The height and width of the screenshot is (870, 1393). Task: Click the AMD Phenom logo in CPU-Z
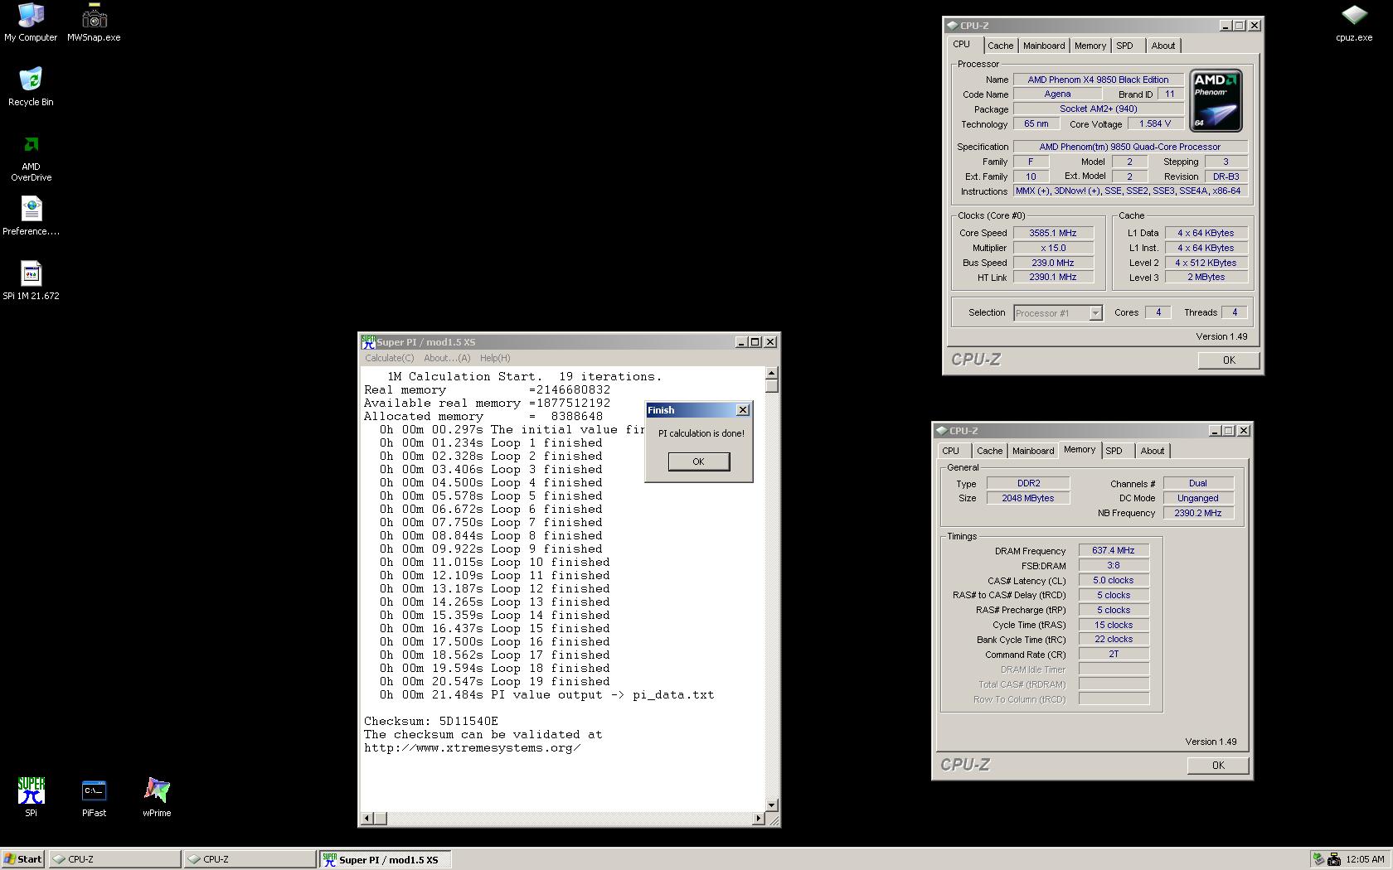coord(1216,100)
